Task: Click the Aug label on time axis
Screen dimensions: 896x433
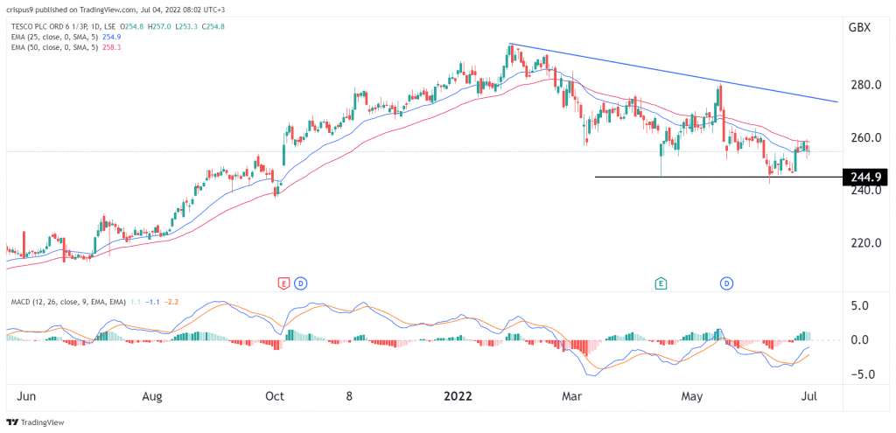Action: [152, 395]
